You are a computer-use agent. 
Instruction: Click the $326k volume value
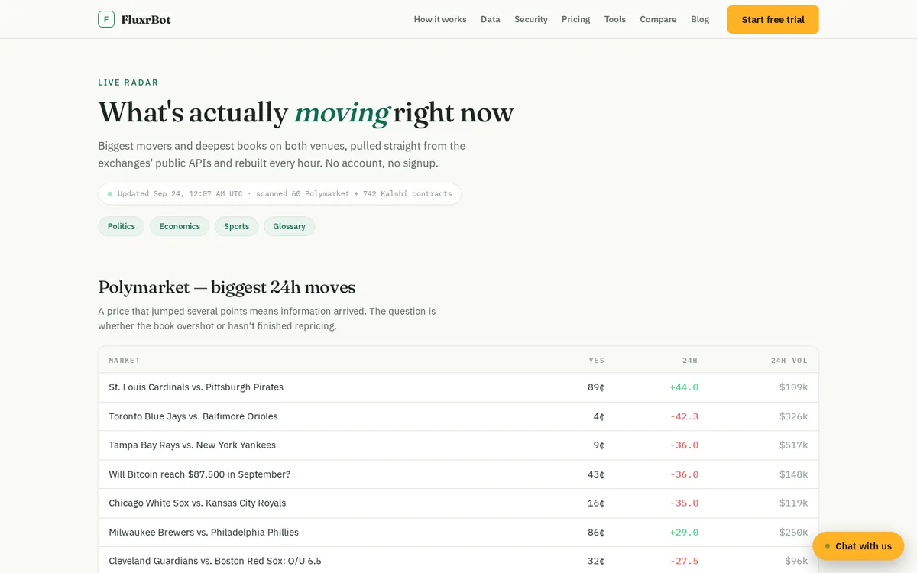point(793,416)
